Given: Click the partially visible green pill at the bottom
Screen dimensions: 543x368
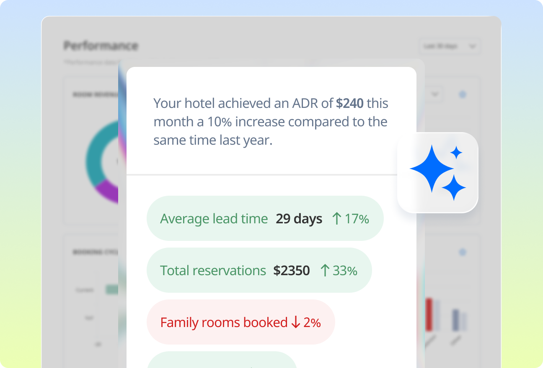Looking at the screenshot, I should pyautogui.click(x=222, y=360).
